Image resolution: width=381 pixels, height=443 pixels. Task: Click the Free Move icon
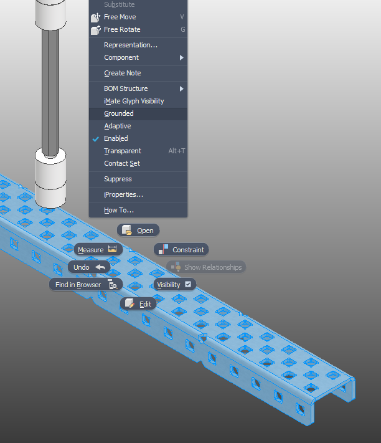tap(96, 17)
